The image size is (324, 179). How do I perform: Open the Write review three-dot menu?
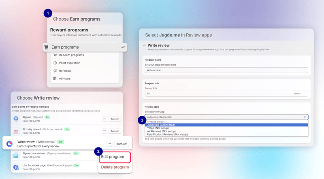coord(109,144)
